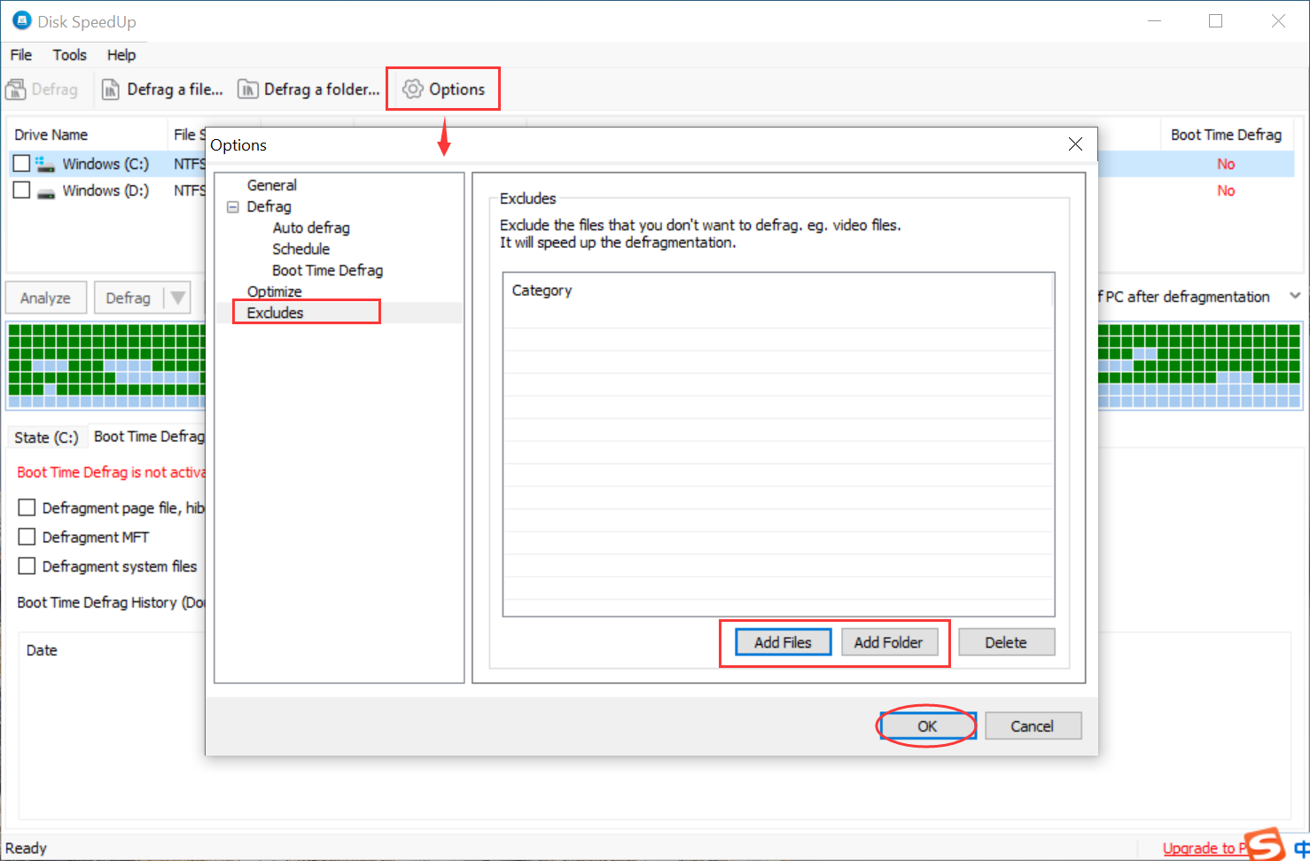Collapse the Defrag tree node
Screen dimensions: 1310x861
point(233,206)
